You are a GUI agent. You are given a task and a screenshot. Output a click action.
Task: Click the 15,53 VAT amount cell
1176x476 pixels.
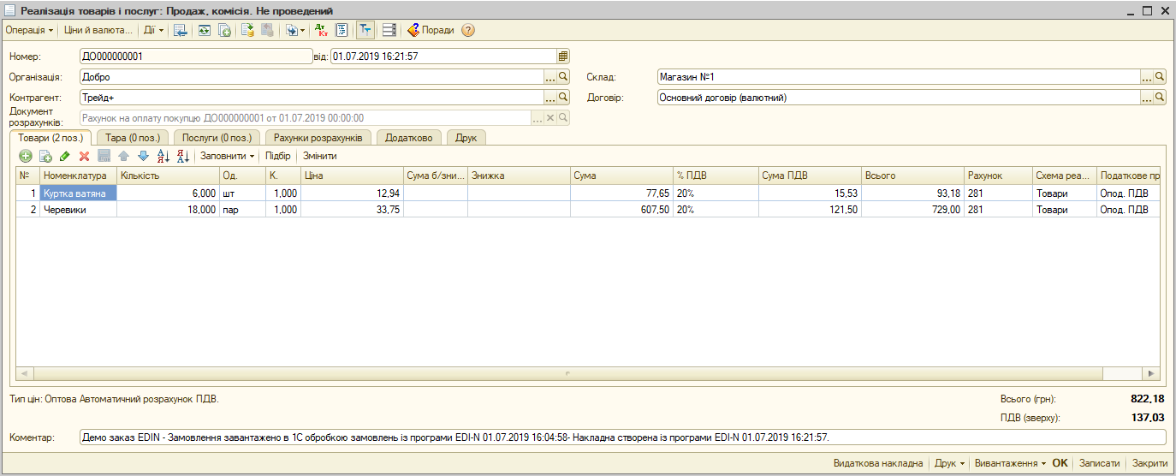coord(810,193)
